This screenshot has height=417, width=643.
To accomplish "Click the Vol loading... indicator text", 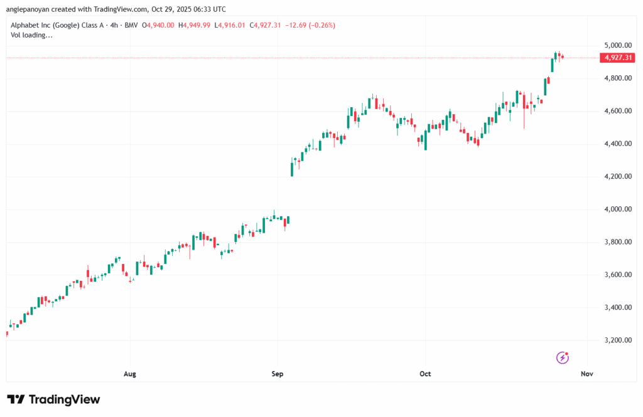I will click(32, 35).
